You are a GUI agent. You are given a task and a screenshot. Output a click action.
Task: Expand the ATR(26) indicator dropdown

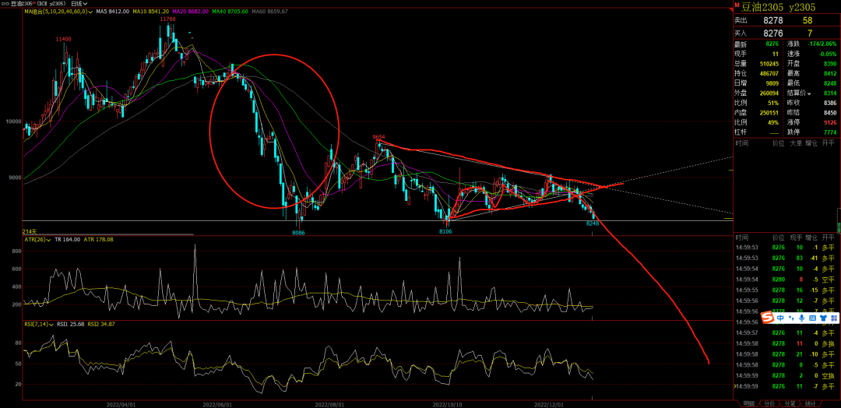pos(48,240)
